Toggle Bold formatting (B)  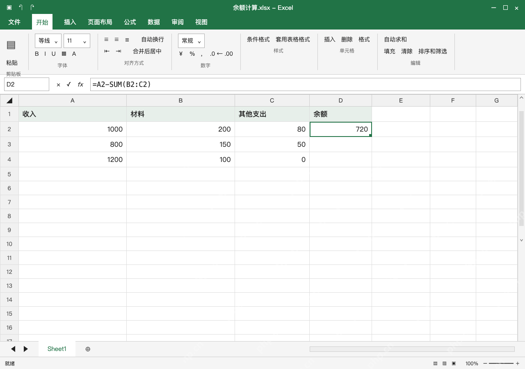(x=37, y=54)
